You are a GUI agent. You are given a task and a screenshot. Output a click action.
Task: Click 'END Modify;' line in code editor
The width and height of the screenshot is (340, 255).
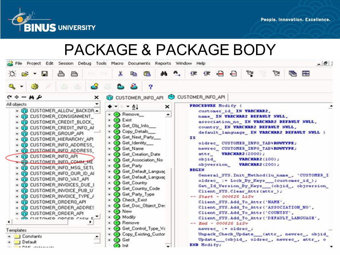205,245
